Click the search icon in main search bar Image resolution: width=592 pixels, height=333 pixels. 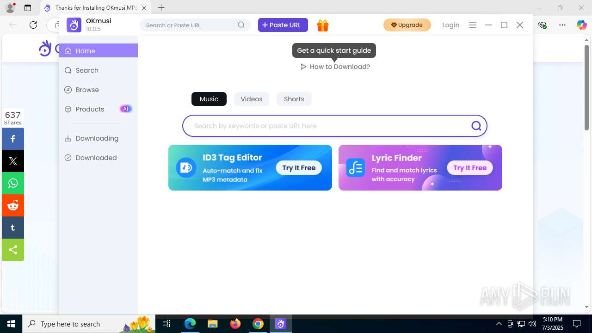(x=476, y=126)
